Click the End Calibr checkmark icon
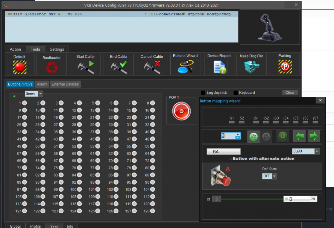The height and width of the screenshot is (228, 334). 119,67
